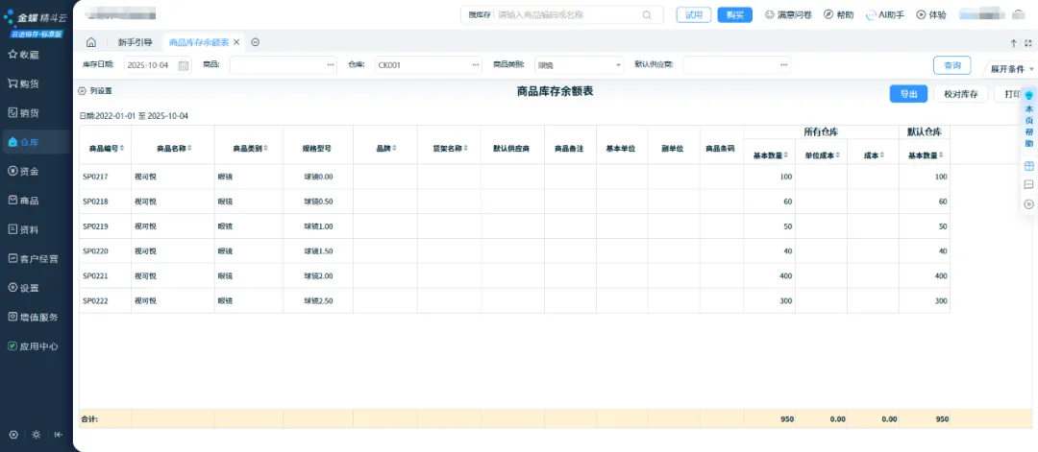Switch to the 新手引导 tab
The image size is (1038, 452).
tap(135, 42)
